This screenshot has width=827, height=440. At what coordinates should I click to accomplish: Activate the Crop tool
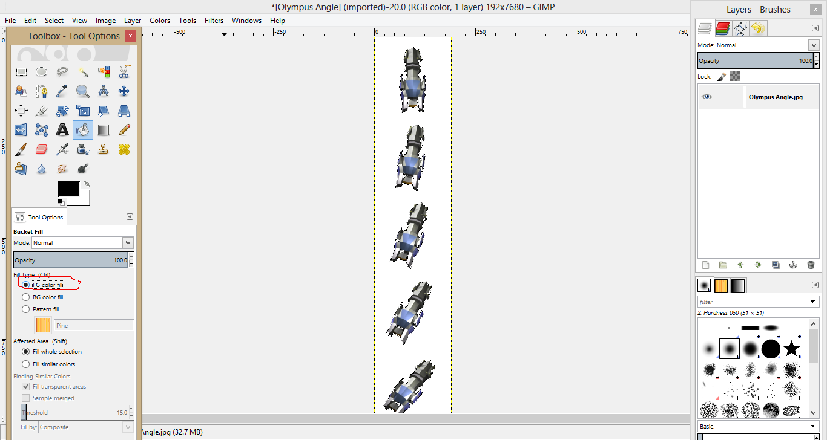[42, 111]
